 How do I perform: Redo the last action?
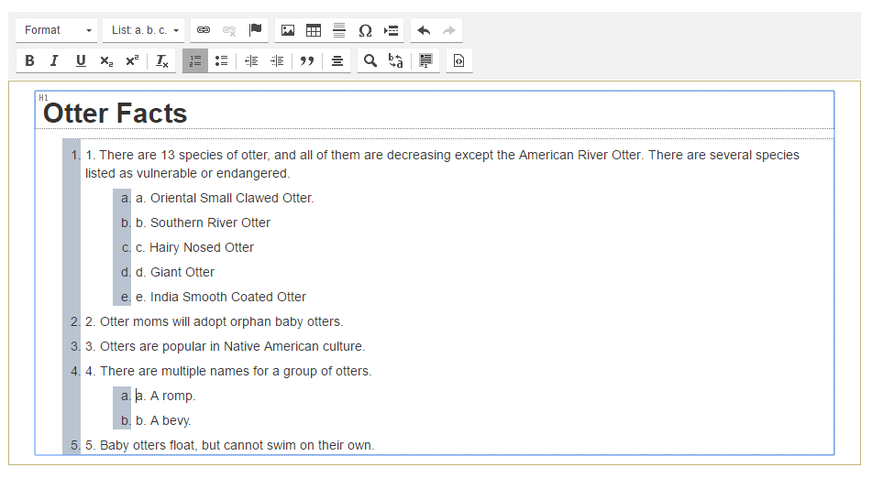coord(449,30)
